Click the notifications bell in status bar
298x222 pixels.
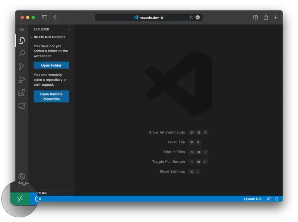(x=277, y=199)
